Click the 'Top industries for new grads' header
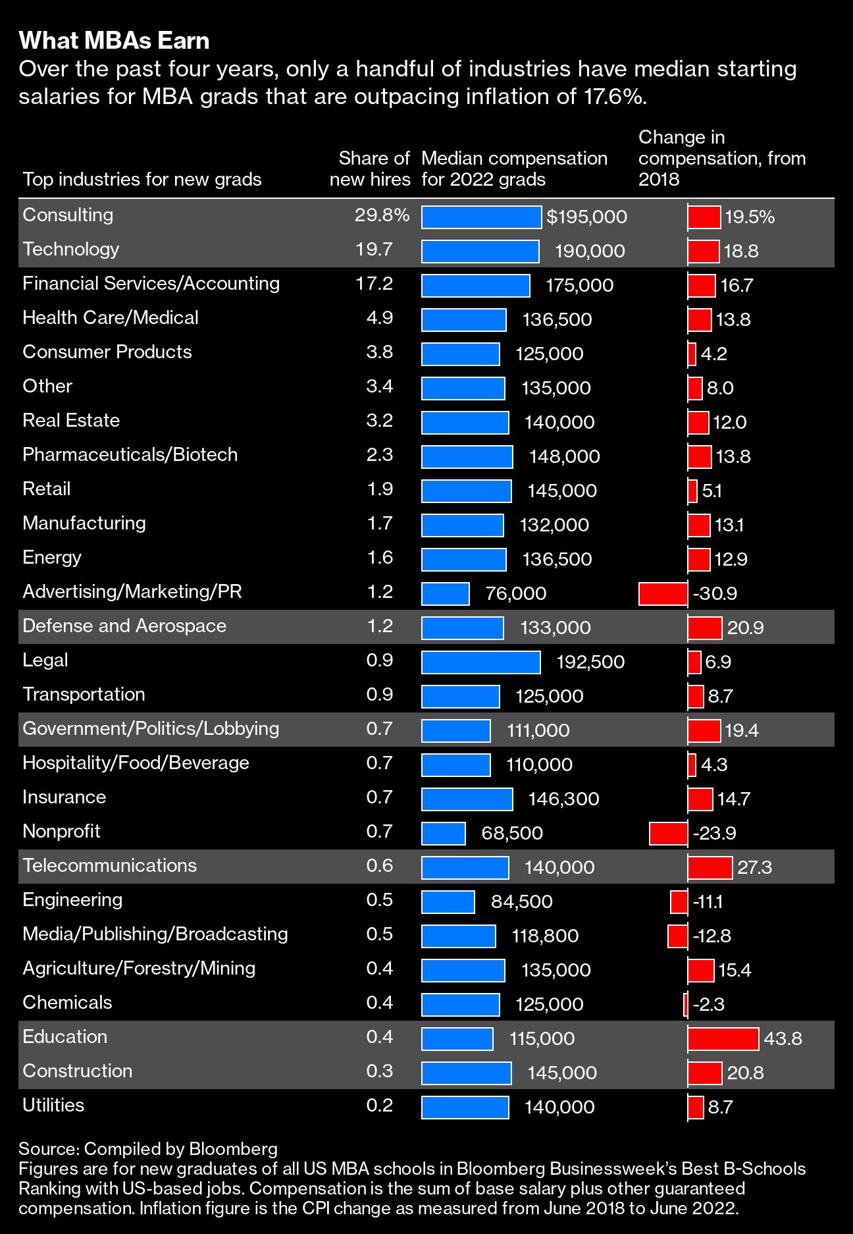 [x=142, y=179]
